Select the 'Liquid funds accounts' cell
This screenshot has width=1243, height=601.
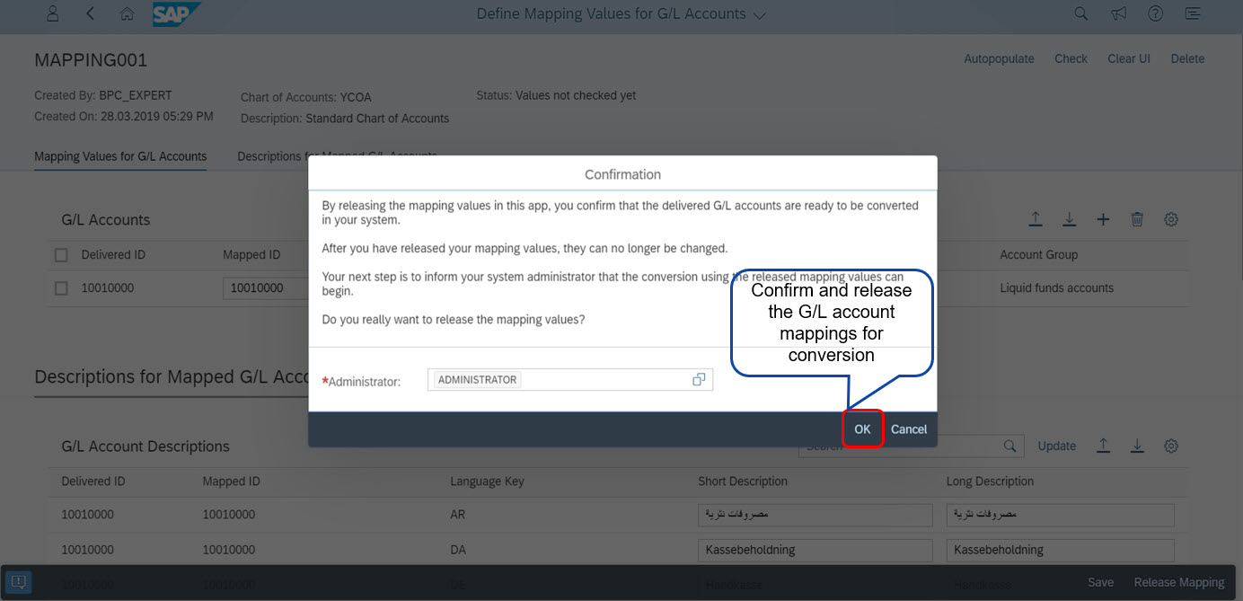[x=1056, y=288]
